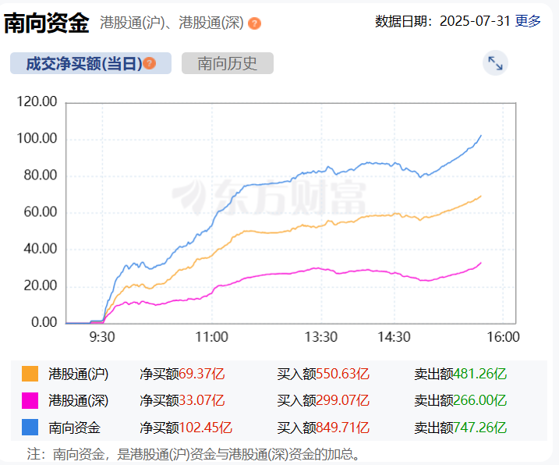Click the 买入额299.07亿 value
Image resolution: width=559 pixels, height=465 pixels.
pyautogui.click(x=324, y=400)
